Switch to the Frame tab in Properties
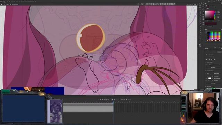 pyautogui.click(x=215, y=52)
